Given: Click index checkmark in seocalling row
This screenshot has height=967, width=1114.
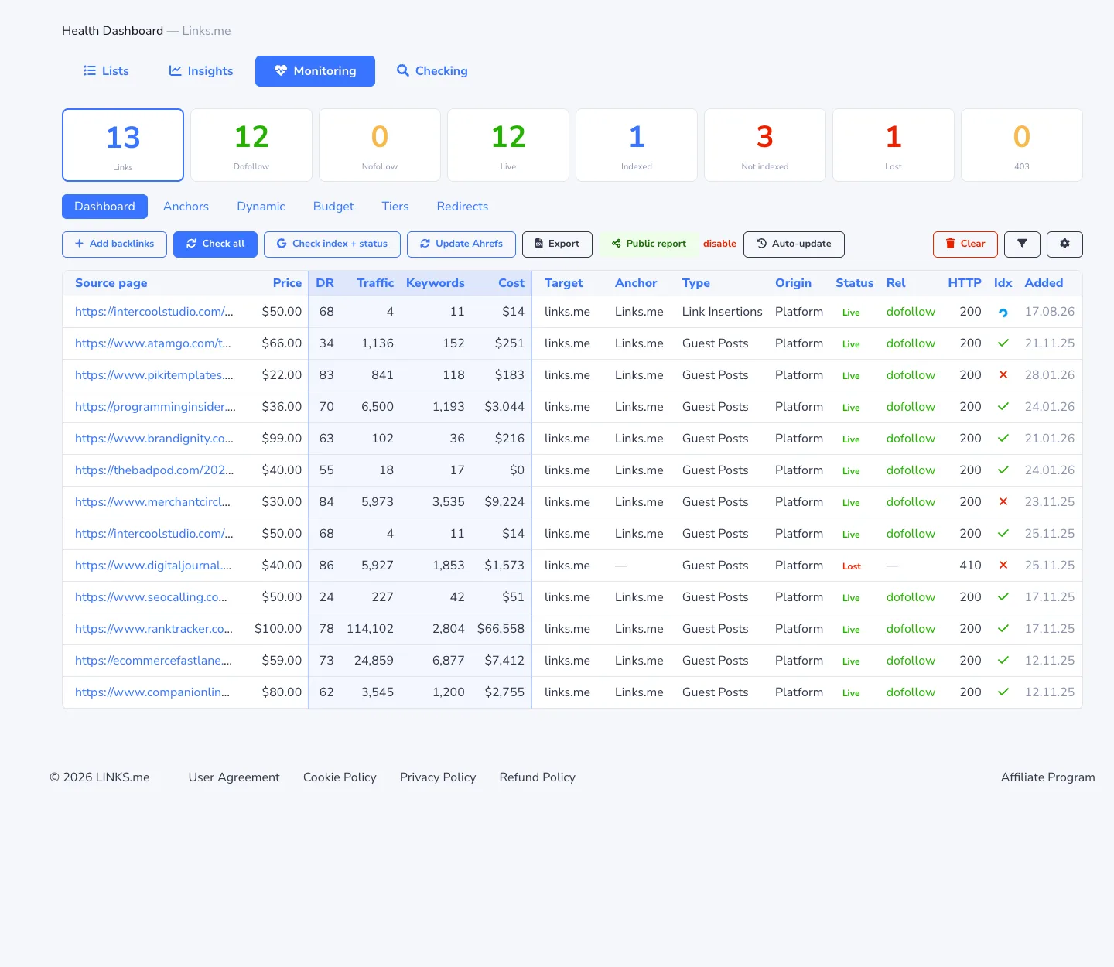Looking at the screenshot, I should (x=1003, y=596).
